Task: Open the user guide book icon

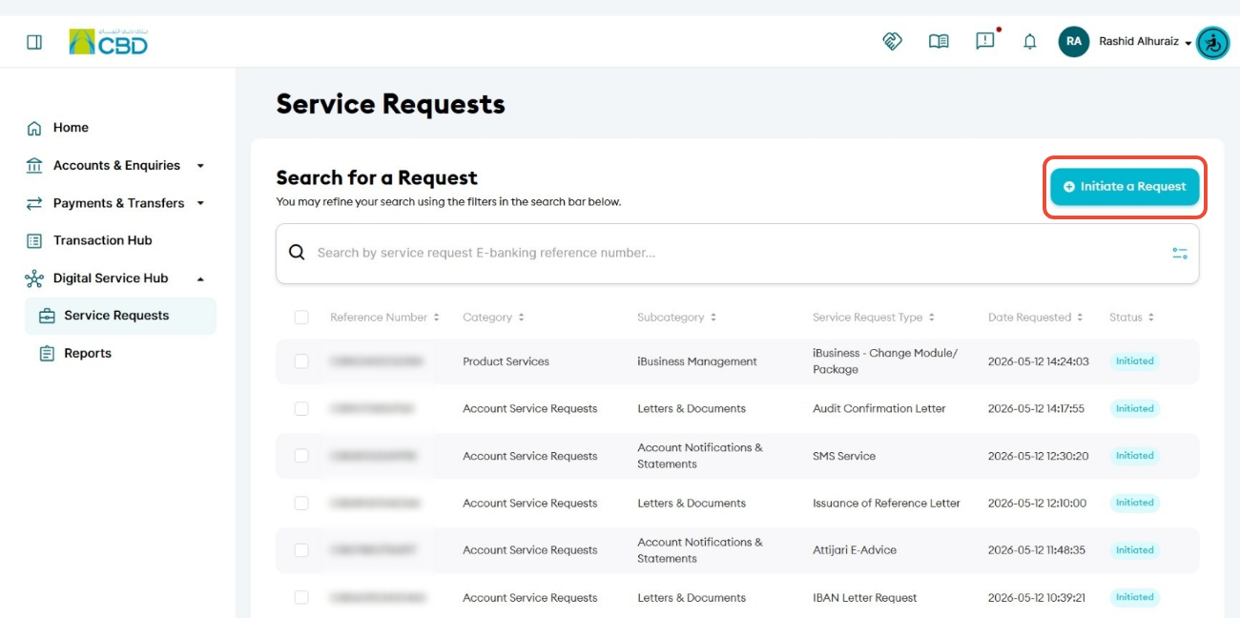Action: point(939,42)
